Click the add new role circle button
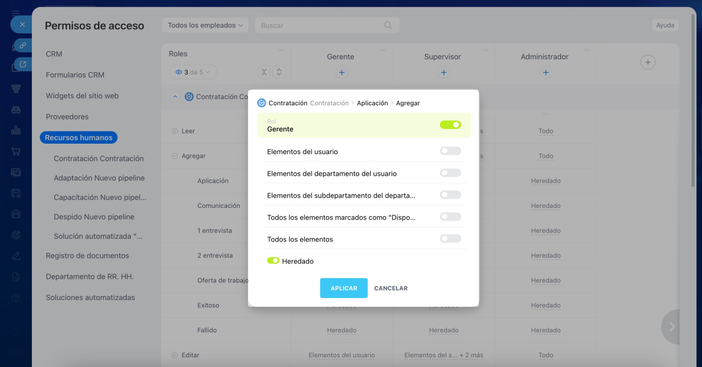 click(x=648, y=63)
